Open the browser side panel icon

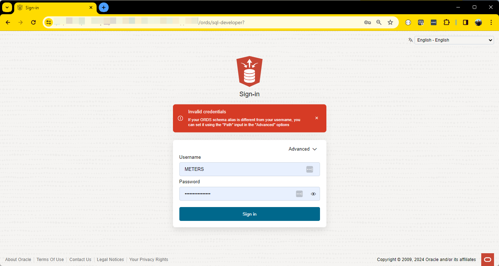click(x=465, y=22)
